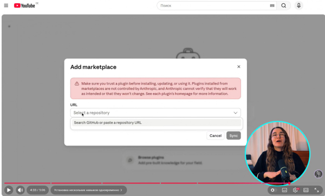Open the Select a repository dropdown

tap(155, 113)
